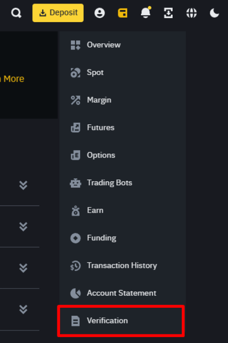Screen dimensions: 228x343
Task: Click the download app icon
Action: click(169, 13)
